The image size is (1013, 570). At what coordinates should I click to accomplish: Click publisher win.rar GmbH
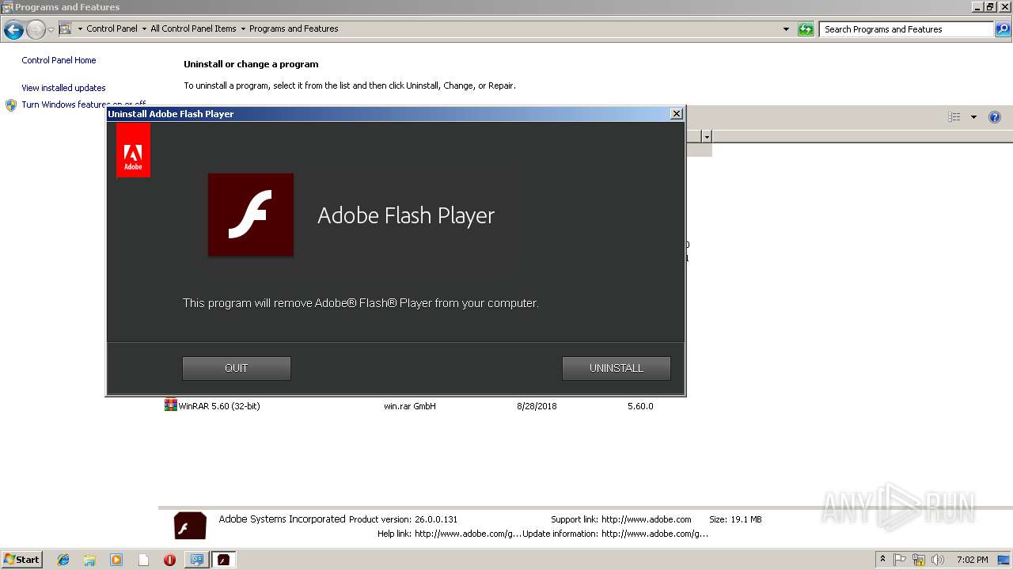click(410, 406)
